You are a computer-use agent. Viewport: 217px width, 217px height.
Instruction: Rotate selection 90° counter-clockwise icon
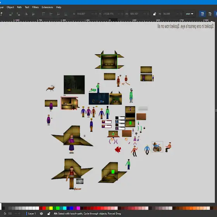click(x=11, y=14)
